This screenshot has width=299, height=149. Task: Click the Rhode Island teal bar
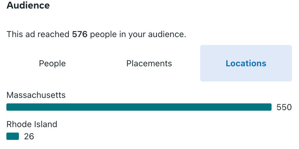coord(13,136)
